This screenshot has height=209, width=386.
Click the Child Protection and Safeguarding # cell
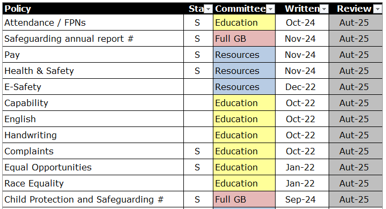click(x=93, y=199)
